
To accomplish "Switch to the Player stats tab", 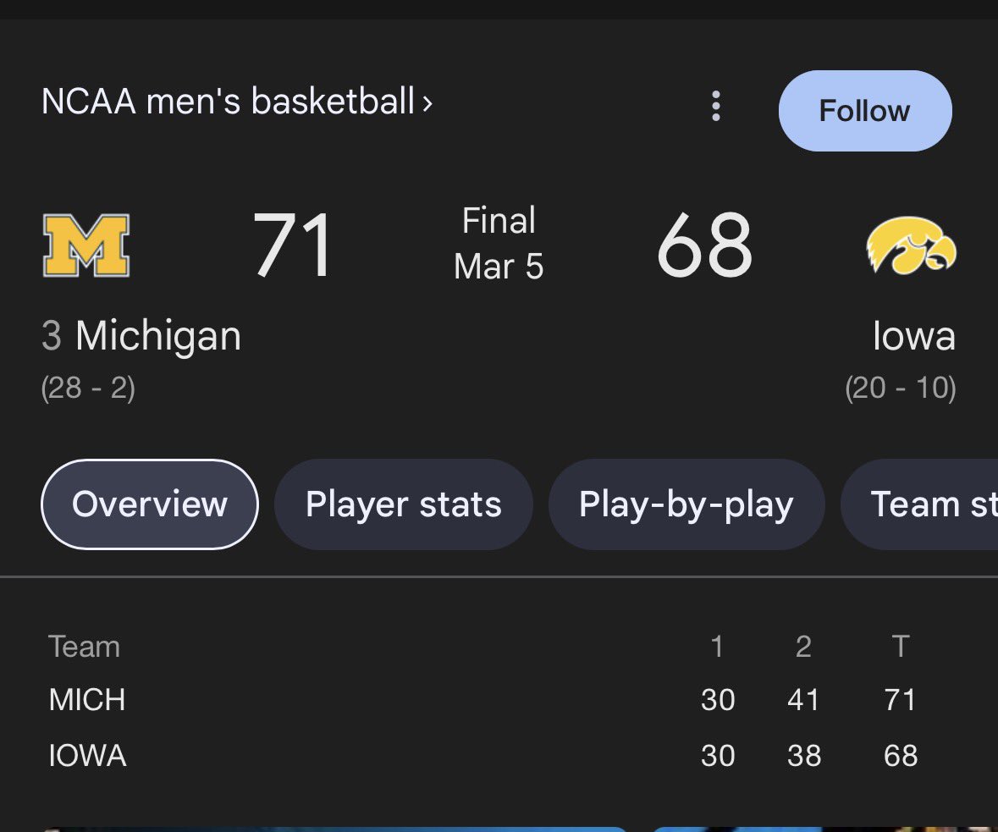I will (404, 504).
